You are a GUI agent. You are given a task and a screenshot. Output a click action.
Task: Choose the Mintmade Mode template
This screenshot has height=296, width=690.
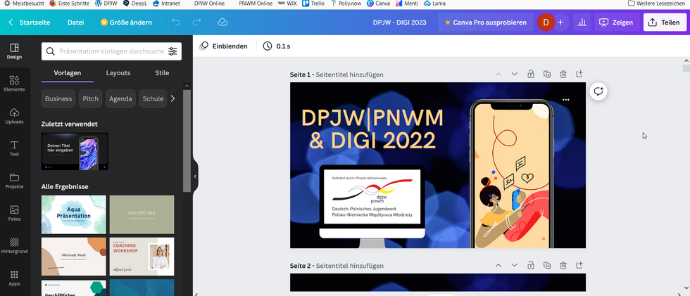coord(73,257)
